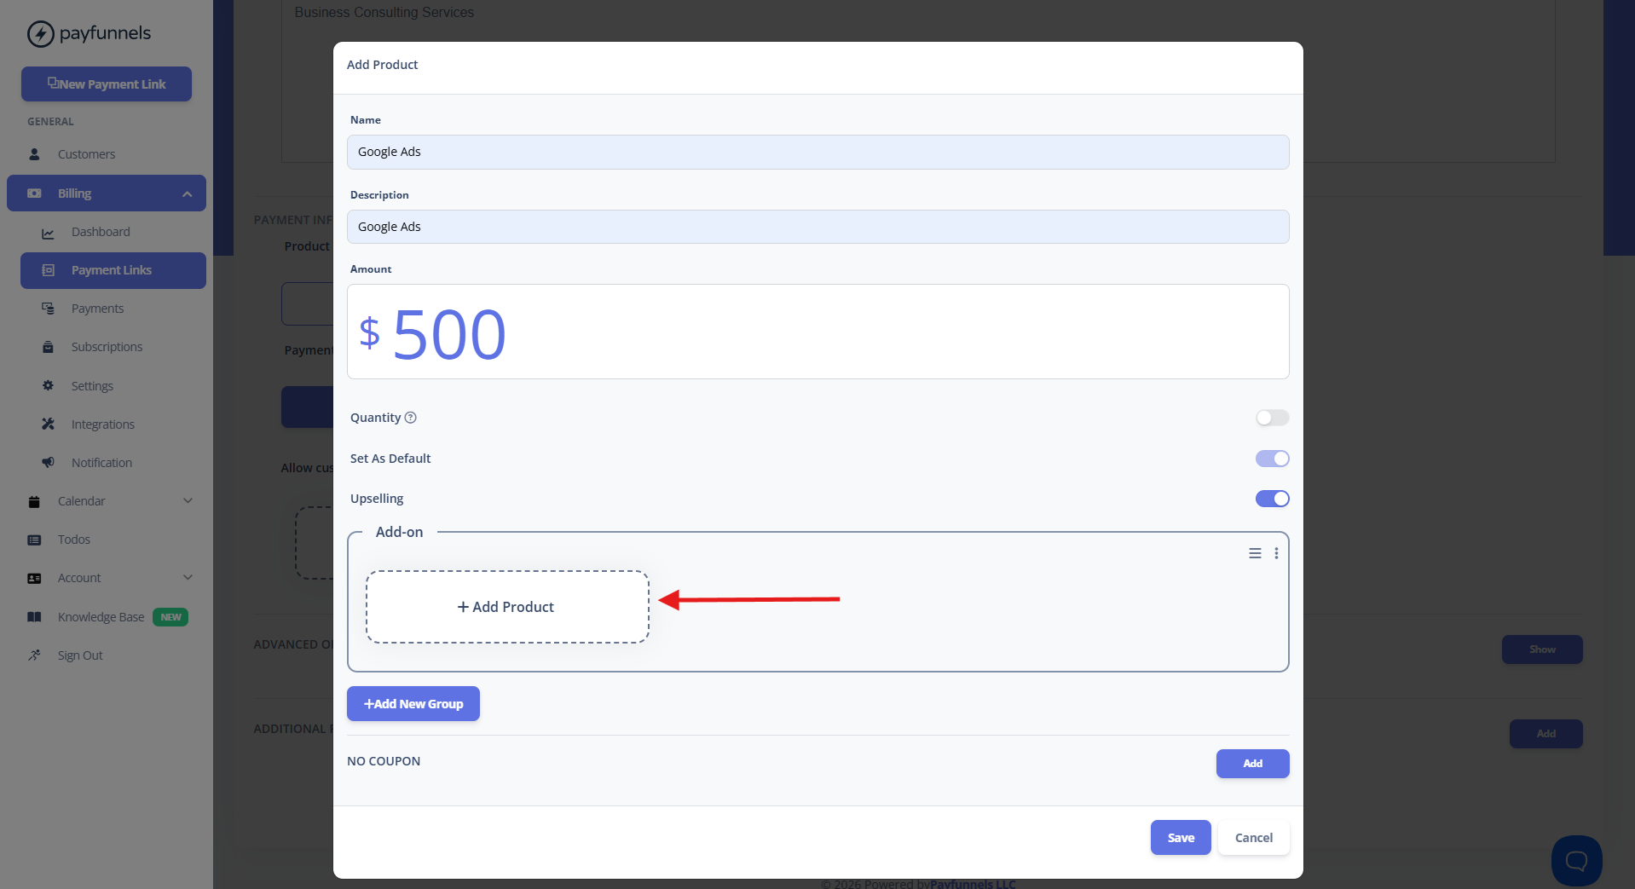Enable the Quantity toggle

(x=1272, y=418)
